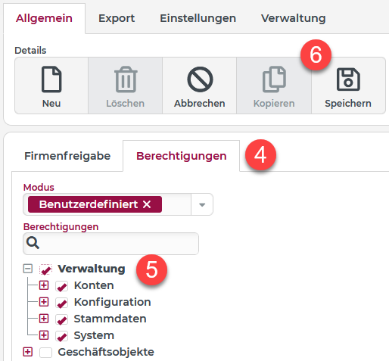This screenshot has width=389, height=361.
Task: Click the Abbrechen cancel icon
Action: (x=200, y=79)
